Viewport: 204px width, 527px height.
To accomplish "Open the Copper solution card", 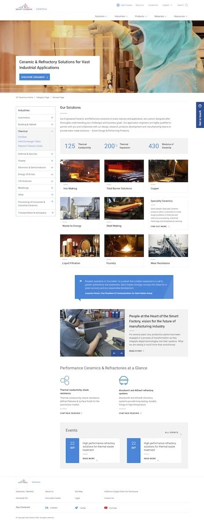I will 168,176.
